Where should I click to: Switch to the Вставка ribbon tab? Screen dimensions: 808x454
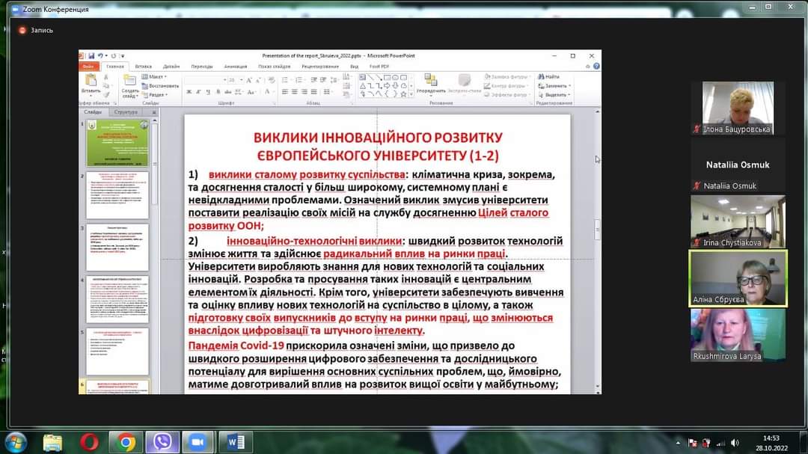tap(144, 66)
